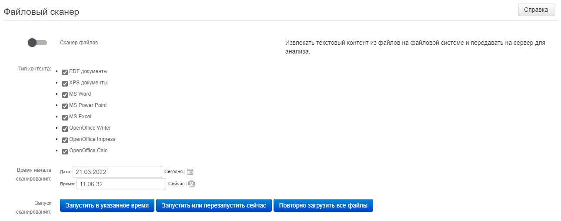
Task: Uncheck the PDF документы checkbox
Action: [65, 72]
